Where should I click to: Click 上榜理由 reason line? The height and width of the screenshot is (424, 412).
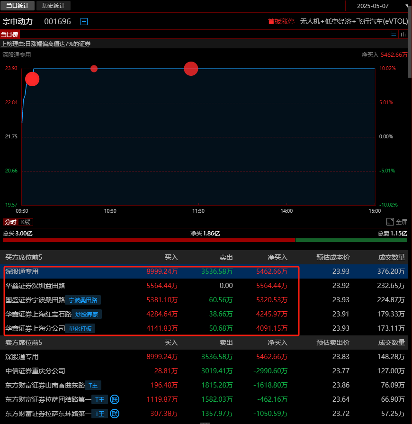pyautogui.click(x=46, y=44)
